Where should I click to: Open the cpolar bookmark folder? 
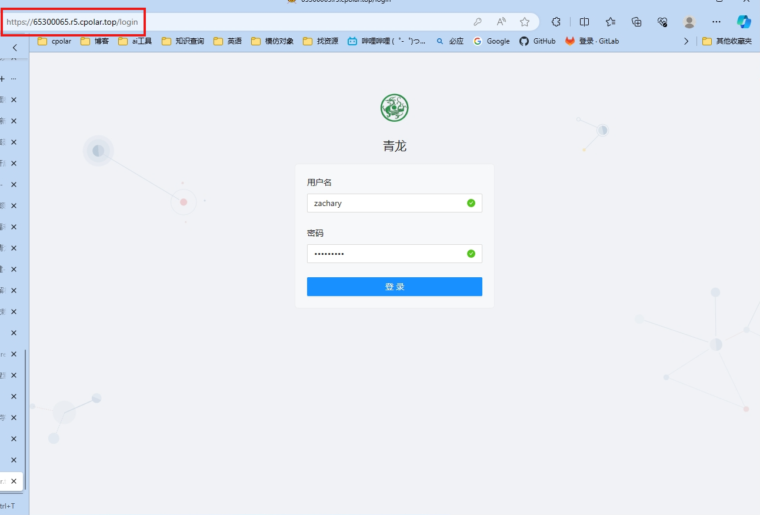click(x=54, y=41)
